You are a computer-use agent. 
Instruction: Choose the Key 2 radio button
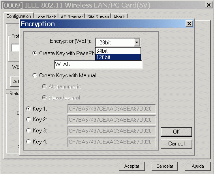pyautogui.click(x=28, y=119)
